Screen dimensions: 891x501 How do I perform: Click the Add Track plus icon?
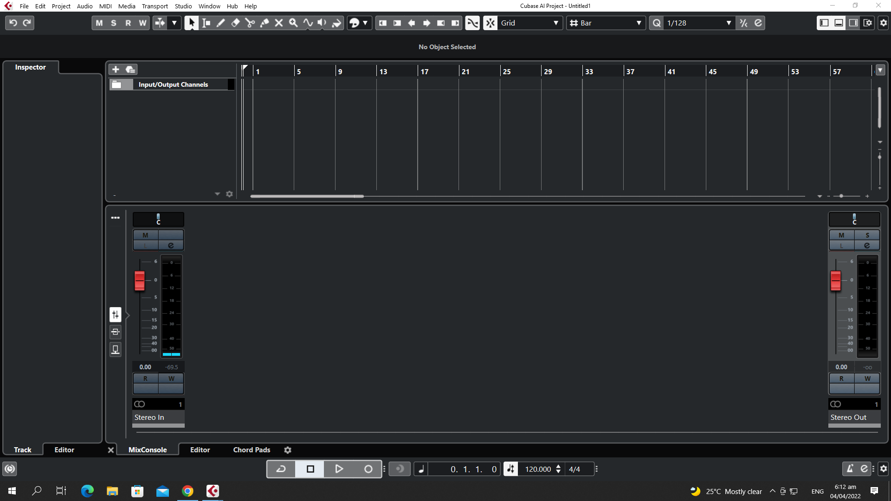click(x=116, y=69)
